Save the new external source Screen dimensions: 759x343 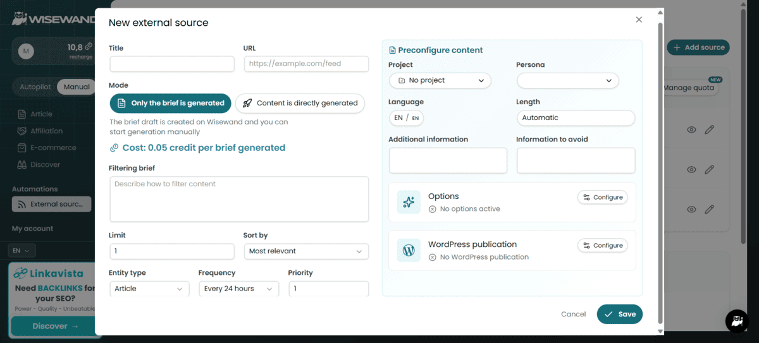619,314
